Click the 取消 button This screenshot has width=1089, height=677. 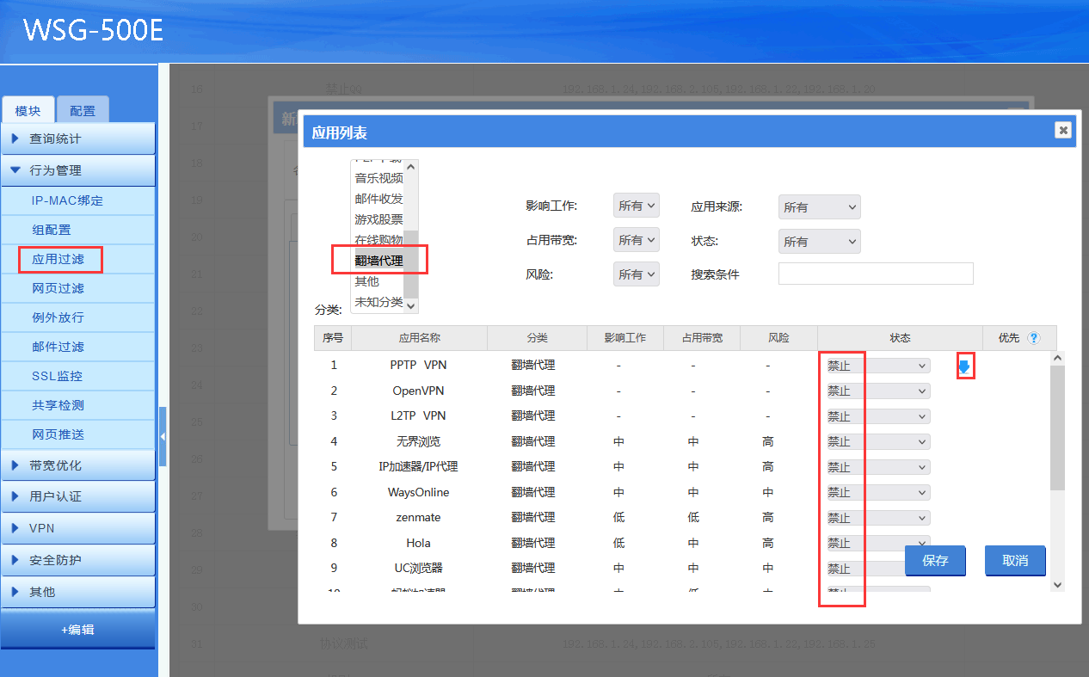click(1015, 560)
